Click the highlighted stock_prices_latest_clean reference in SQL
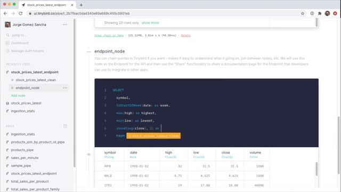Screen dimensions: 341x192 tap(153, 136)
